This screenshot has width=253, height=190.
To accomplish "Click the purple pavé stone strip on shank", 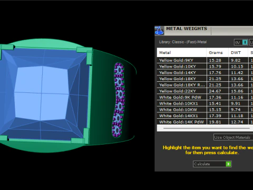I will click(119, 100).
